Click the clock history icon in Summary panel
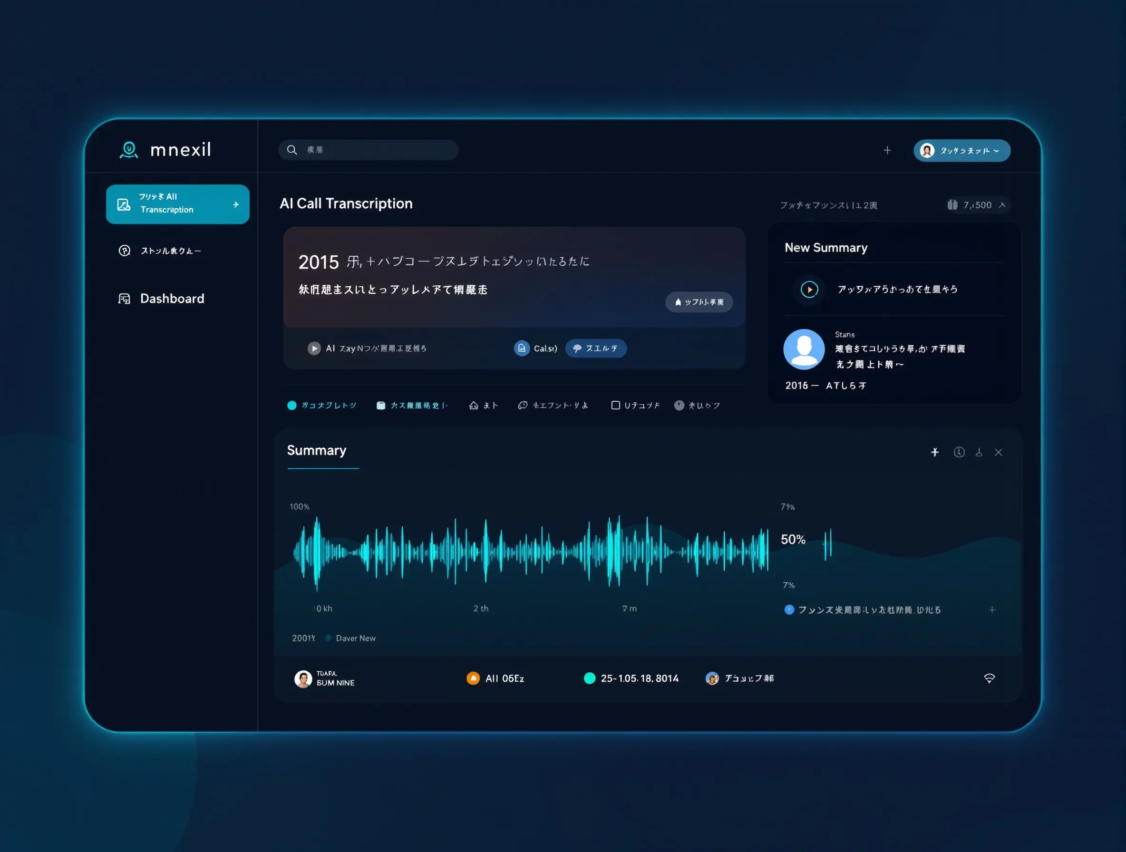 click(x=959, y=453)
